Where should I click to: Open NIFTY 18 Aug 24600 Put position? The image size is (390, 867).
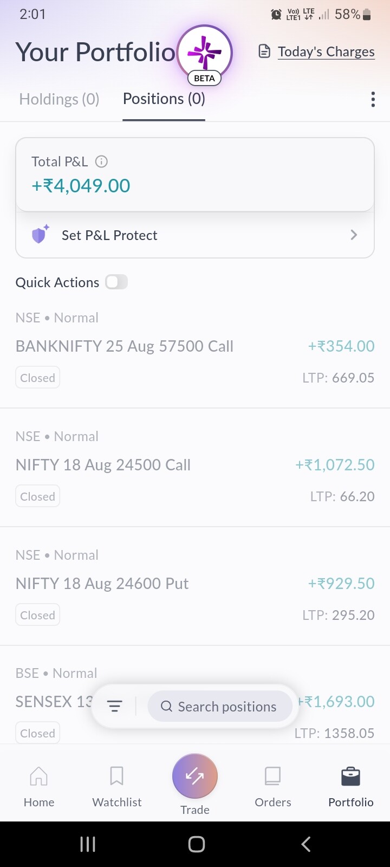tap(195, 586)
